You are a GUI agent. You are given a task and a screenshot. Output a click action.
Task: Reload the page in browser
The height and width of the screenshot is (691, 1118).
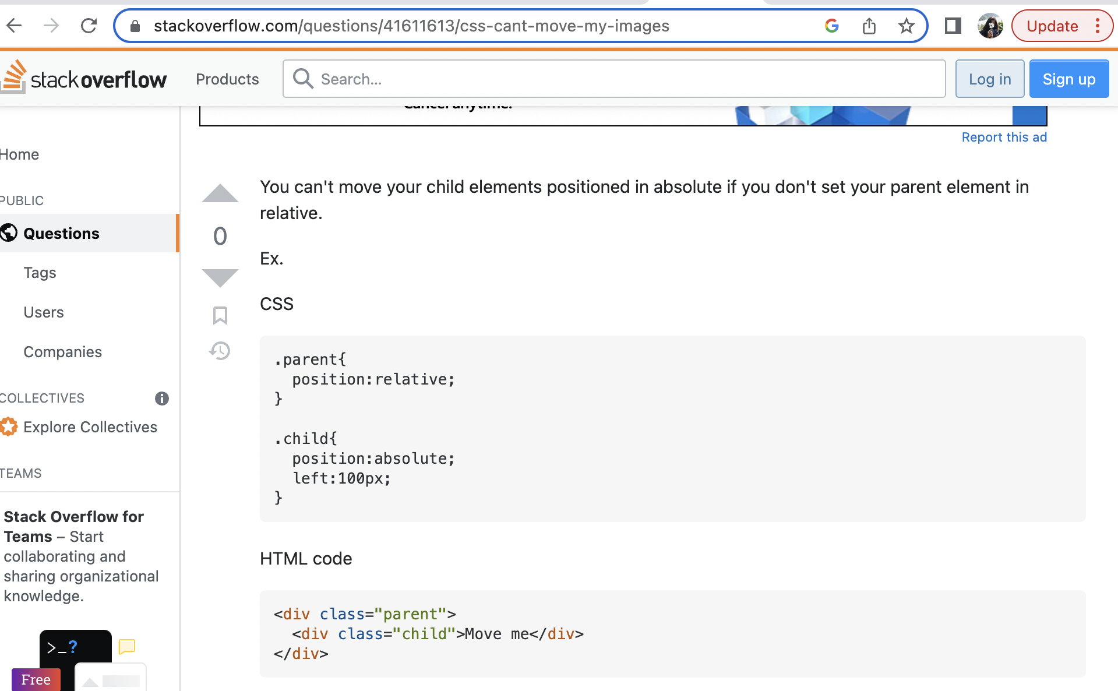coord(89,26)
